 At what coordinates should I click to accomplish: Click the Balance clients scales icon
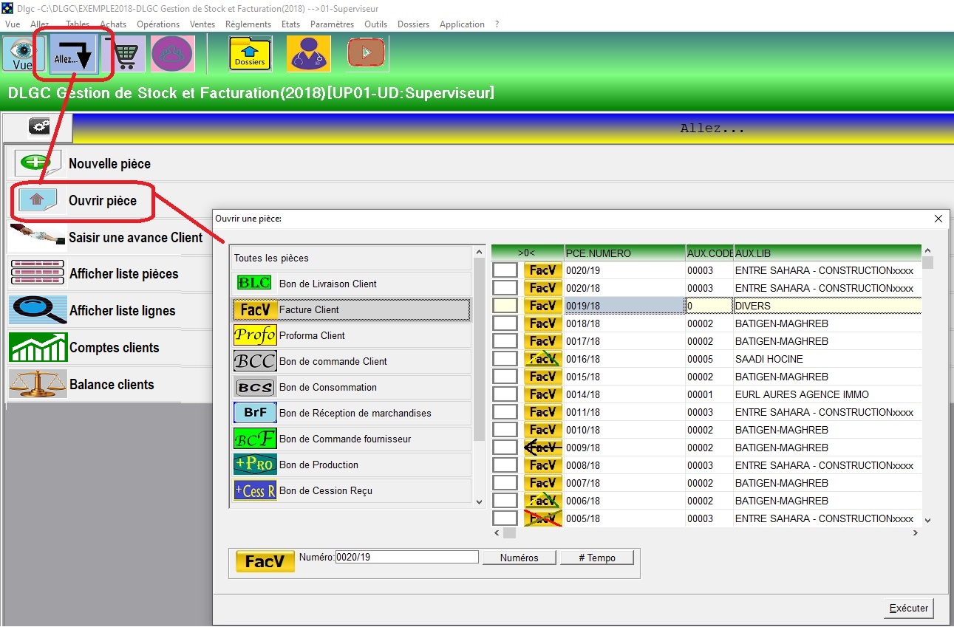point(38,384)
